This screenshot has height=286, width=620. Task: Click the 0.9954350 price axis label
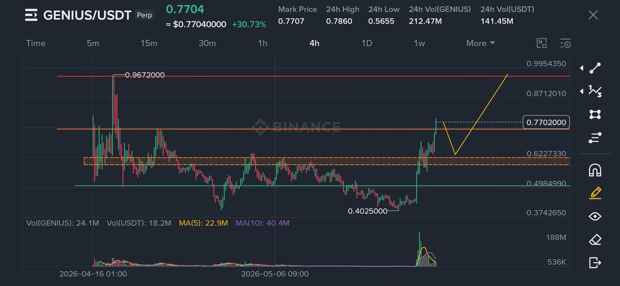point(547,64)
